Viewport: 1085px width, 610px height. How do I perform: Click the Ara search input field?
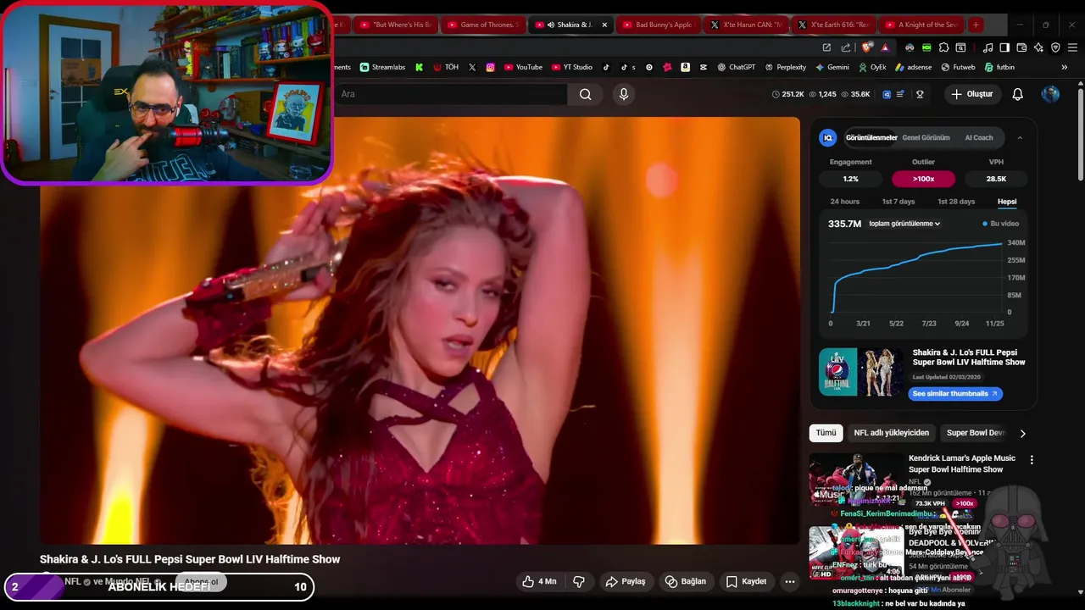click(449, 94)
